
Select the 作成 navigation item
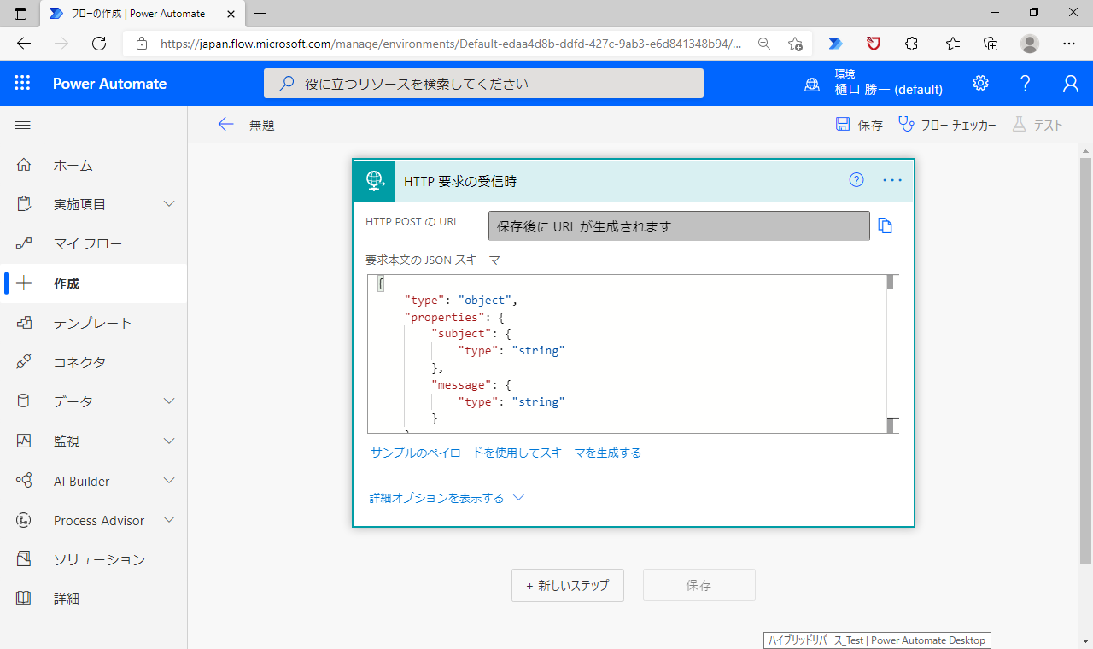[94, 284]
